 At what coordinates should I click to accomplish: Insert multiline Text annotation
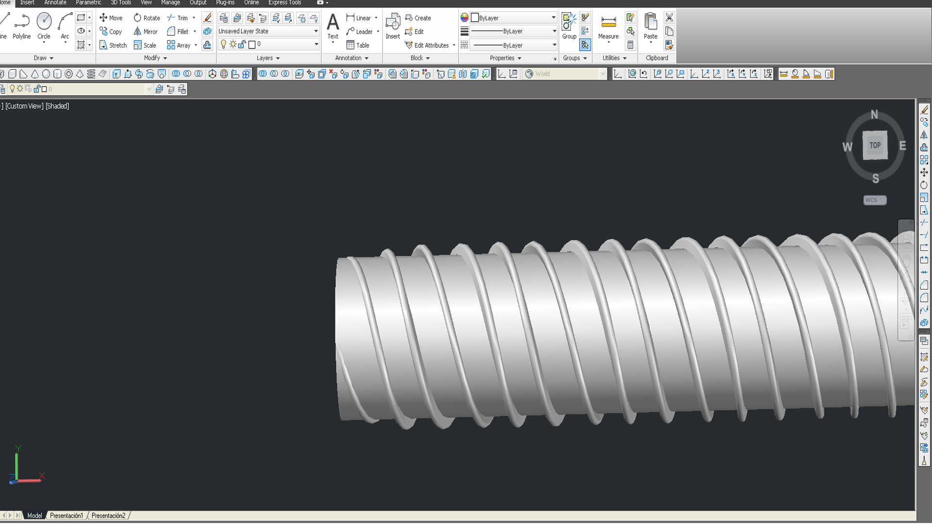[x=333, y=27]
